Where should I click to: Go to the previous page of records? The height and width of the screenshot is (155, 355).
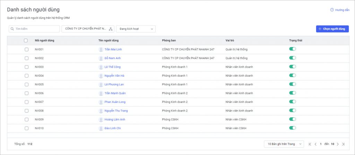point(315,144)
